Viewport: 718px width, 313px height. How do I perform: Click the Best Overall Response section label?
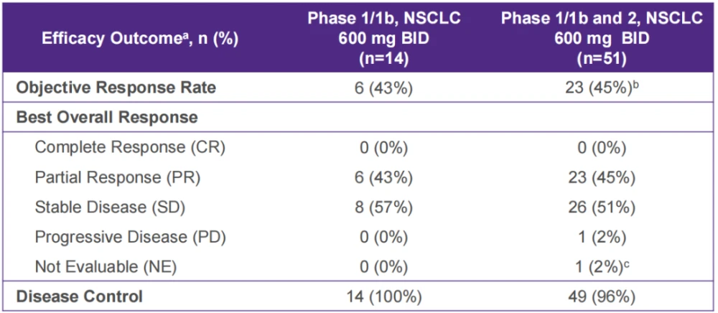(x=107, y=118)
